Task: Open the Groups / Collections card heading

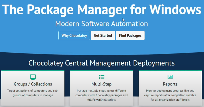Action: 33,84
